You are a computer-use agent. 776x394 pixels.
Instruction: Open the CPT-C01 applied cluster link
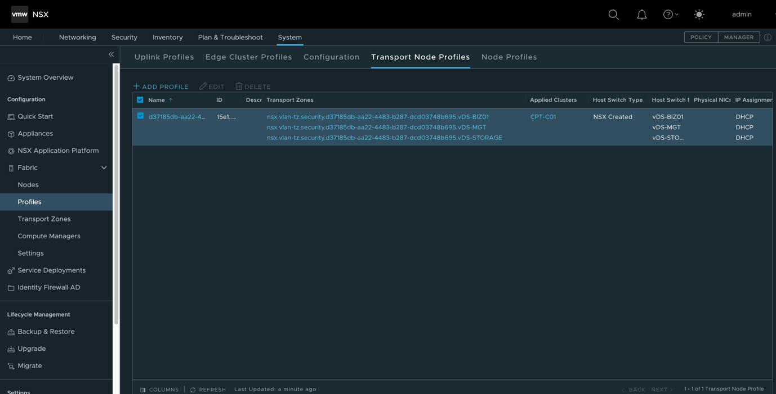pyautogui.click(x=543, y=117)
